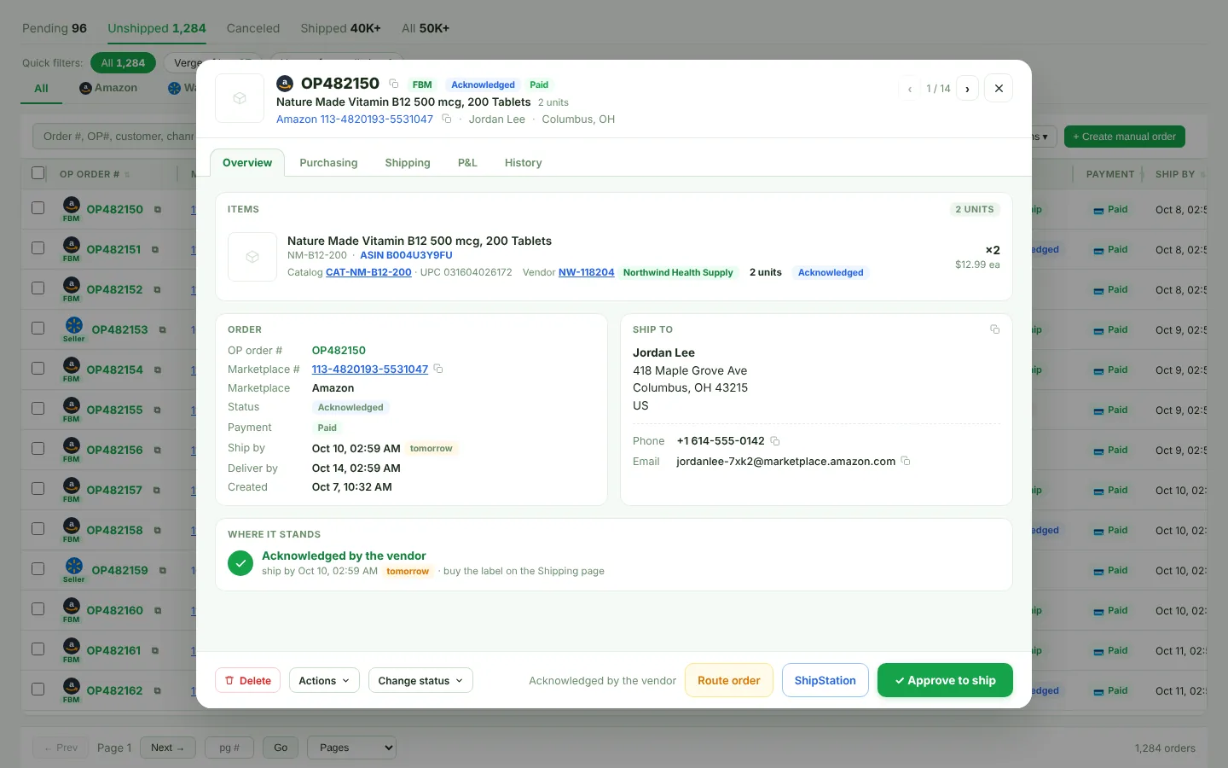Check the box for order OP482158
This screenshot has height=768, width=1228.
(38, 528)
